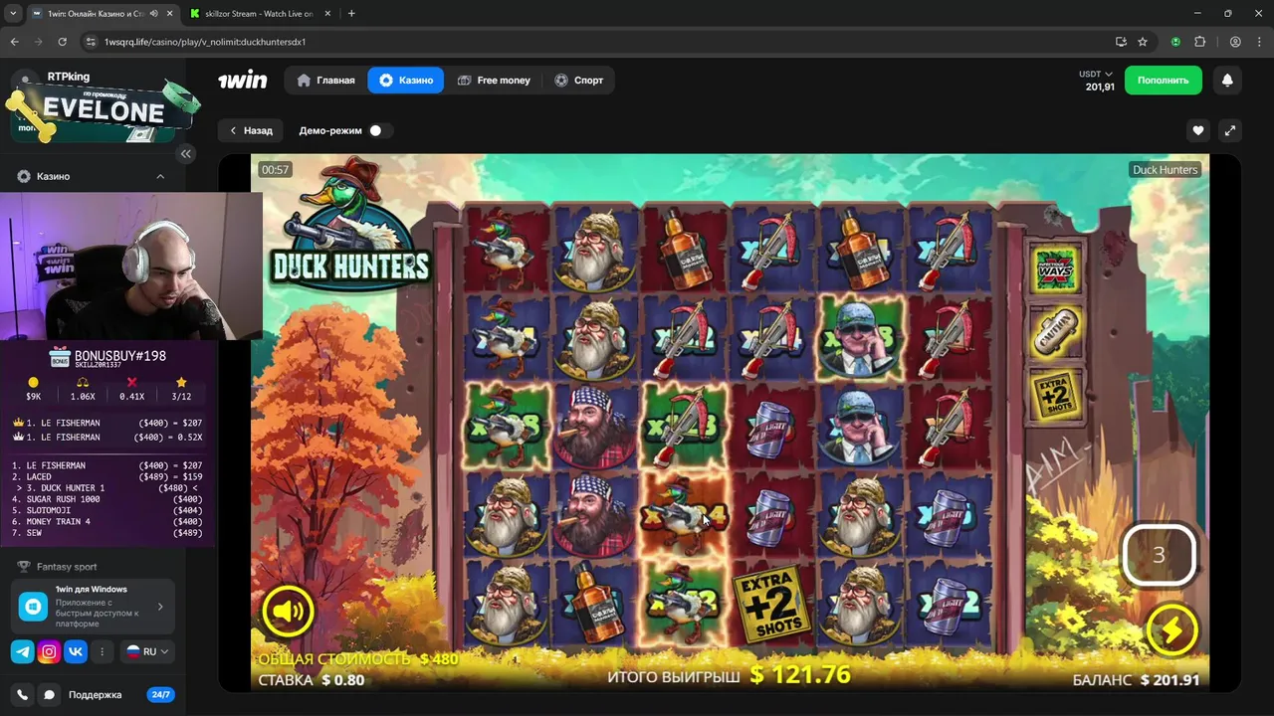Click the install app icon in address bar
Viewport: 1274px width, 716px height.
1121,42
